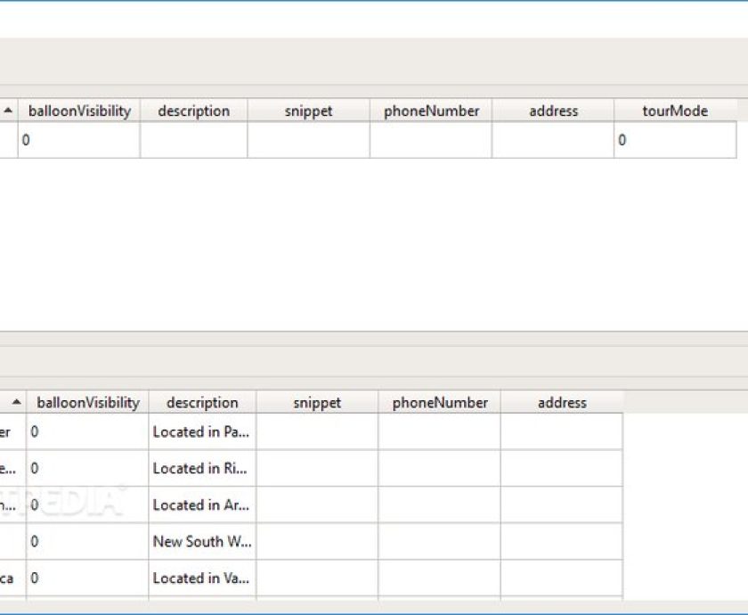Screen dimensions: 748x615
Task: Click the lower table address header
Action: [562, 403]
